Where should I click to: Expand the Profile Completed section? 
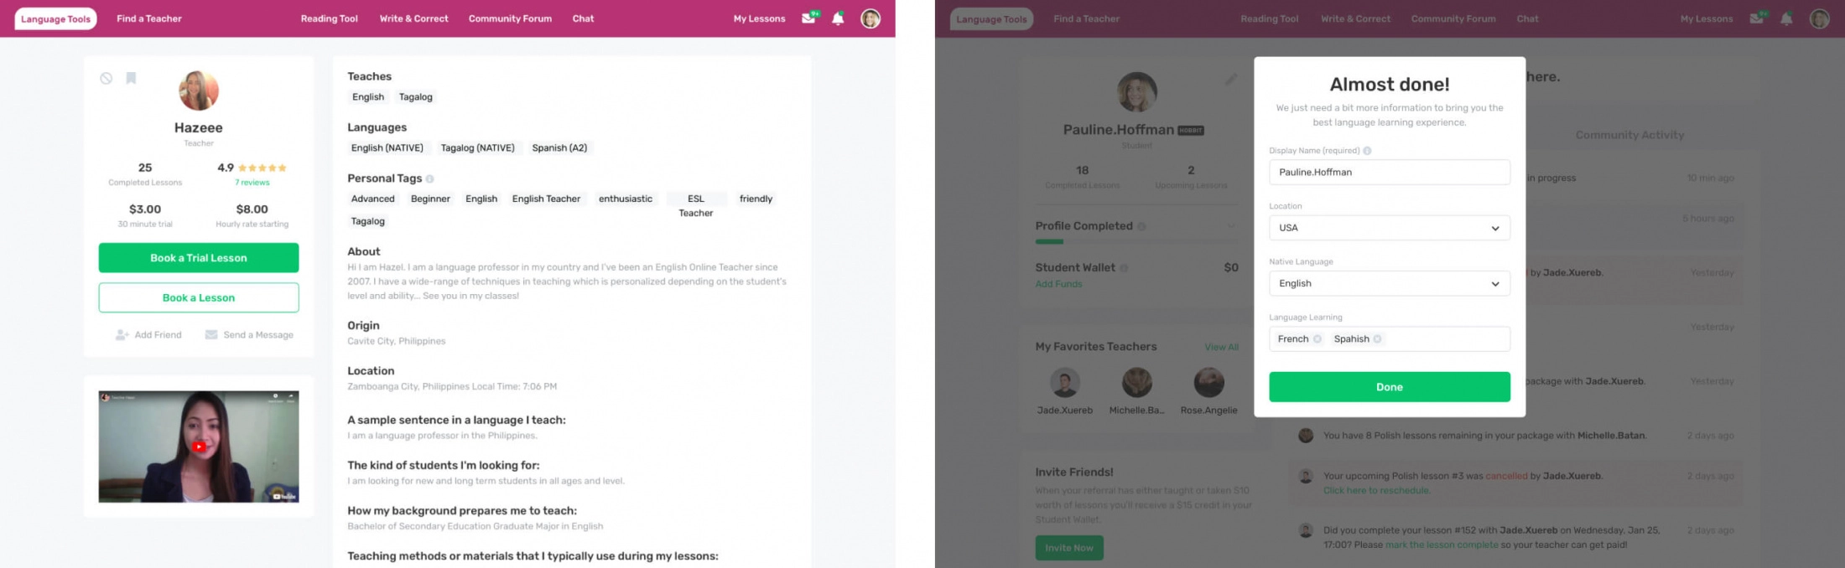(x=1232, y=225)
